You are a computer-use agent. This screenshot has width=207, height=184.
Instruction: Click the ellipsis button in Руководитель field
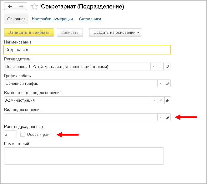point(160,67)
